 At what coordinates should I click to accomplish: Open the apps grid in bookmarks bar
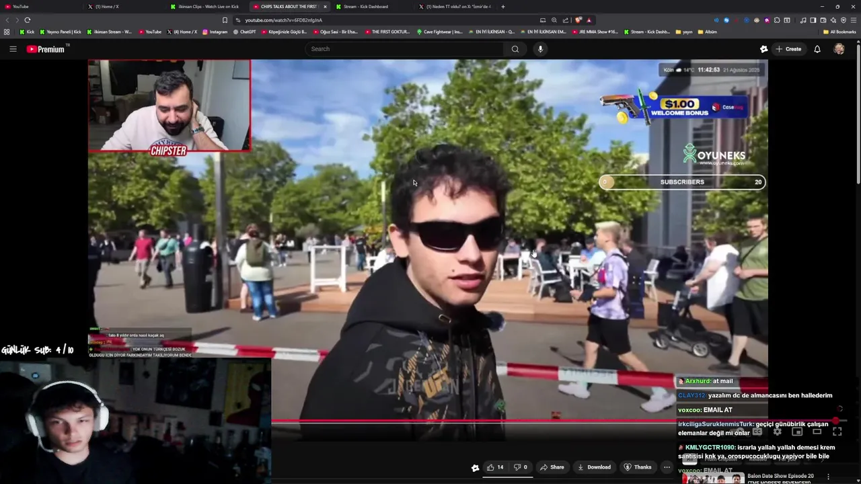(x=7, y=32)
